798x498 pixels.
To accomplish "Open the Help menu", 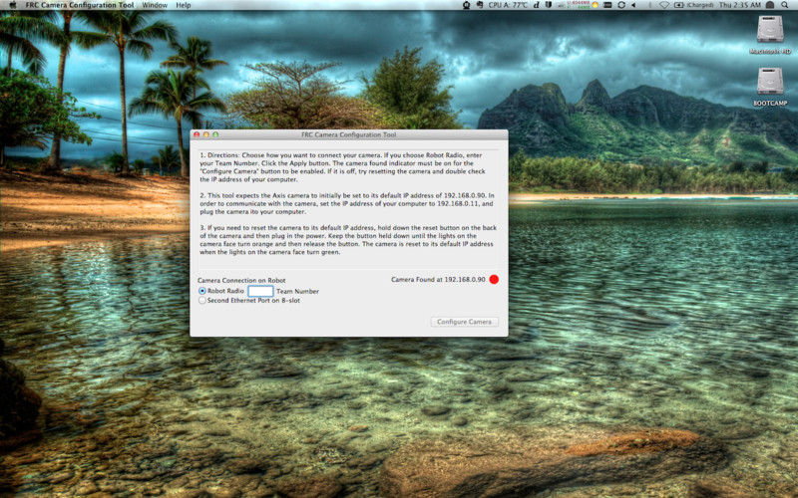I will click(184, 5).
